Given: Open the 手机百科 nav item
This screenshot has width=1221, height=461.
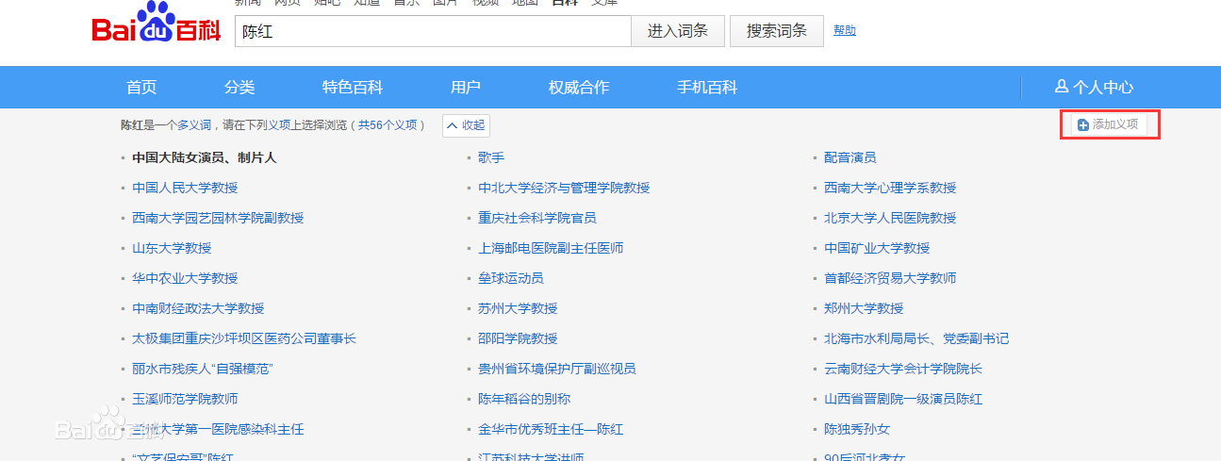Looking at the screenshot, I should point(707,87).
